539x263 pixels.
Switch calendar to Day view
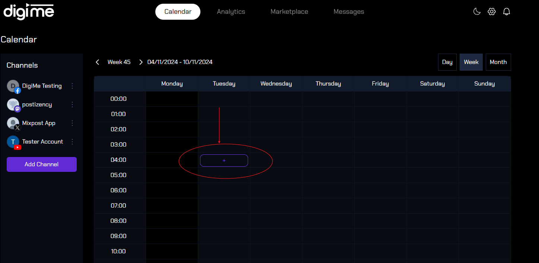pos(447,62)
